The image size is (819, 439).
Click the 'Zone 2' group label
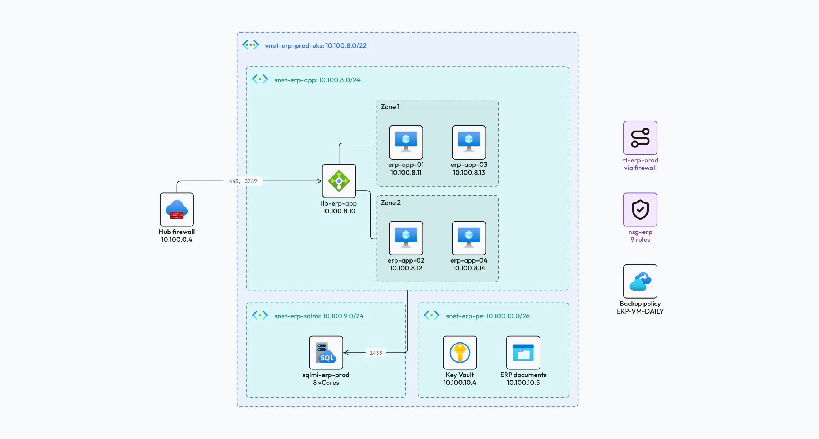pyautogui.click(x=390, y=203)
